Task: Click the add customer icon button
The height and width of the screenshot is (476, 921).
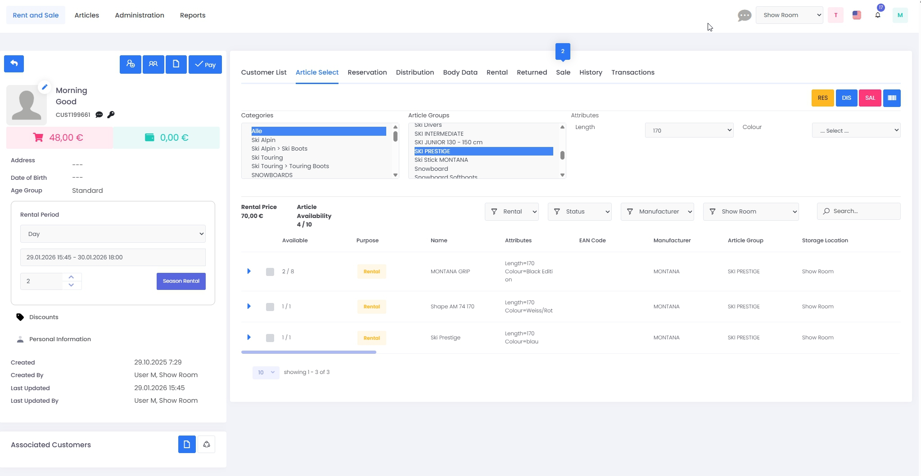Action: [x=131, y=64]
